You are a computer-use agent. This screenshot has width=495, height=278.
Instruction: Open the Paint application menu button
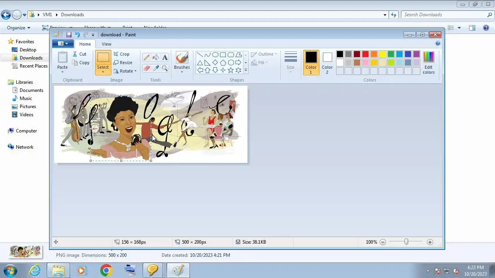(x=63, y=44)
